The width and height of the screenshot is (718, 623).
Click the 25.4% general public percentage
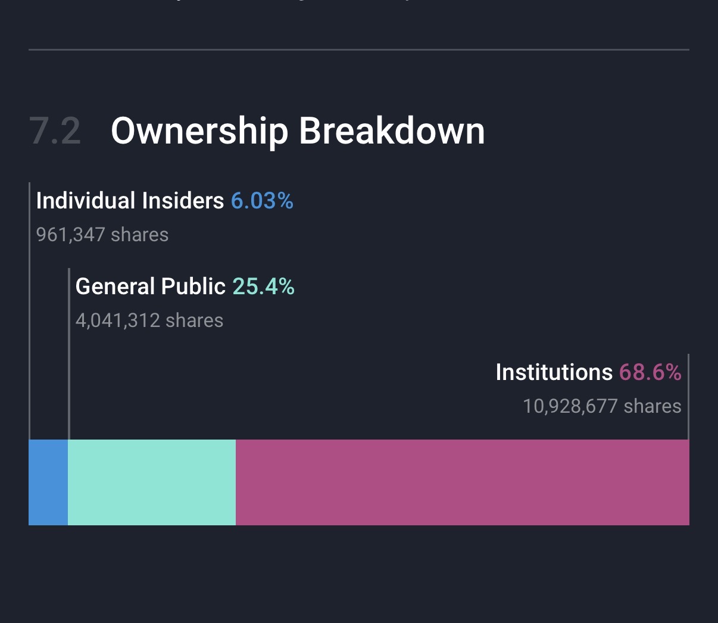(263, 286)
